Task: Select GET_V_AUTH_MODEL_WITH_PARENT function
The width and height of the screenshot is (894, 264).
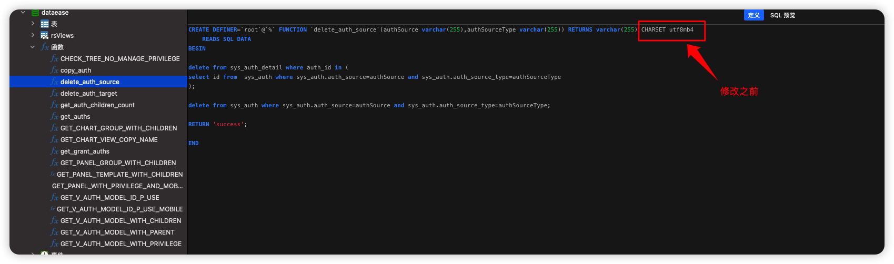Action: (x=117, y=232)
